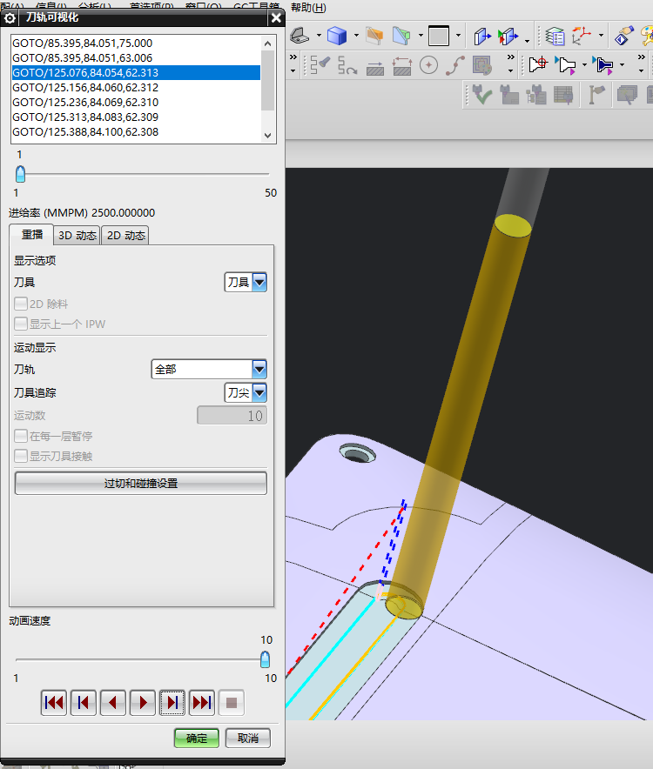Expand the orient view dropdown arrow
Screen dimensions: 653x769
(x=320, y=36)
